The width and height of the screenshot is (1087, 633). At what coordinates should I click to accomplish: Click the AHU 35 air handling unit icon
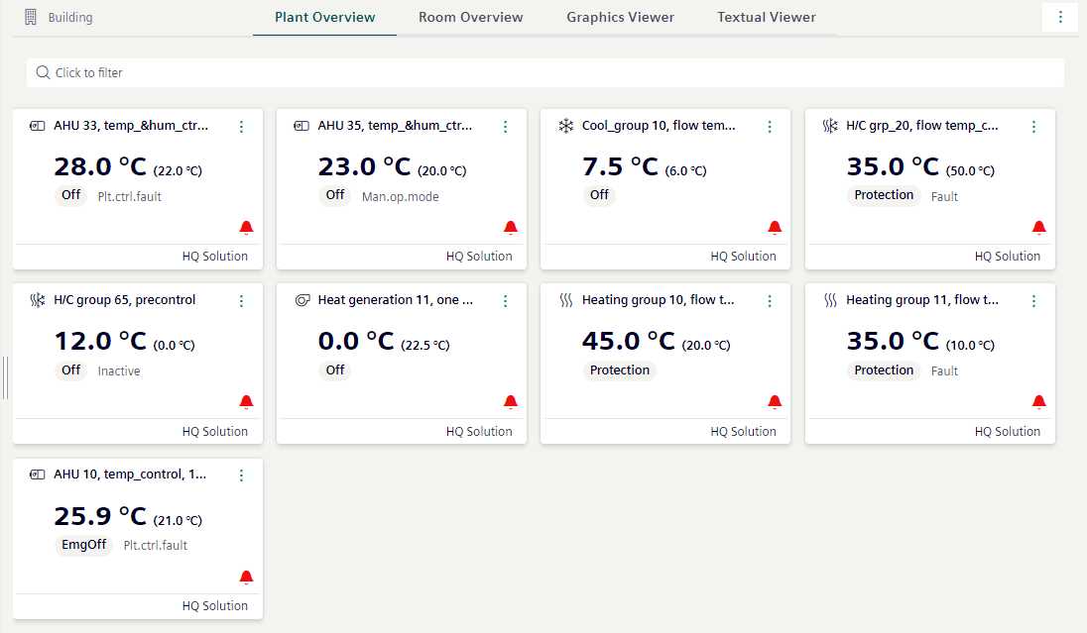(x=302, y=126)
